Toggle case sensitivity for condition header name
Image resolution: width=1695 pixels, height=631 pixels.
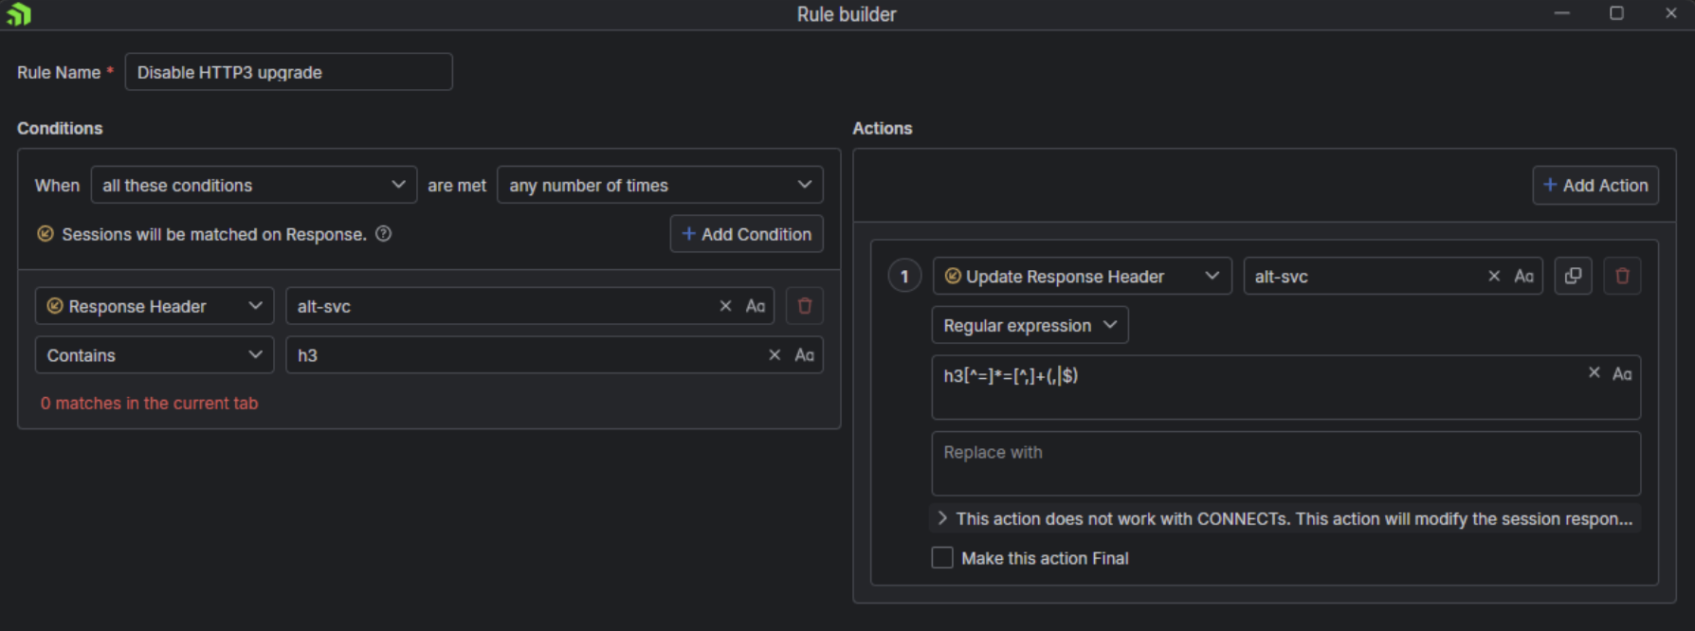(756, 306)
